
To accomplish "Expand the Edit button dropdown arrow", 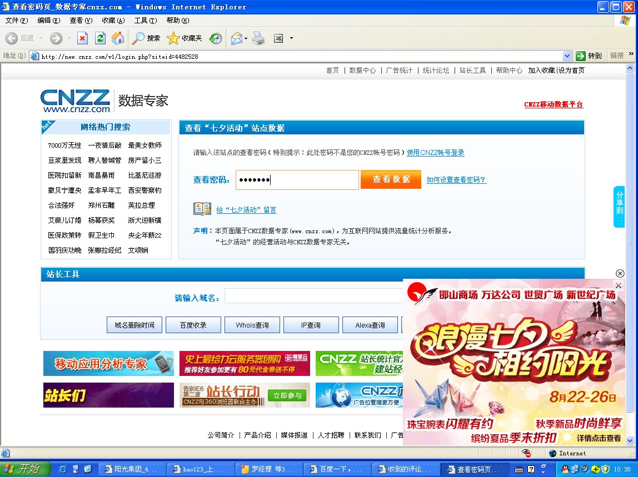I will pyautogui.click(x=291, y=38).
